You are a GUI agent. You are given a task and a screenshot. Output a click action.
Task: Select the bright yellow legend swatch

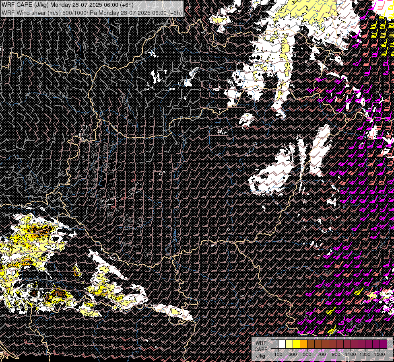pos(297,344)
